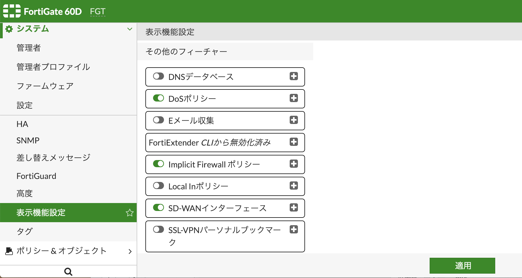522x278 pixels.
Task: Expand plus icon for DoSポリシー
Action: click(294, 98)
